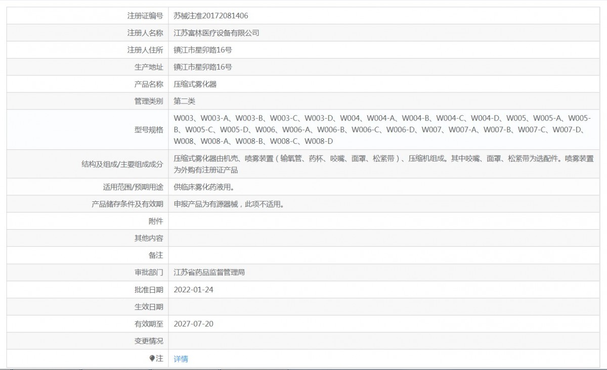Click management category value 第二类

coord(184,101)
